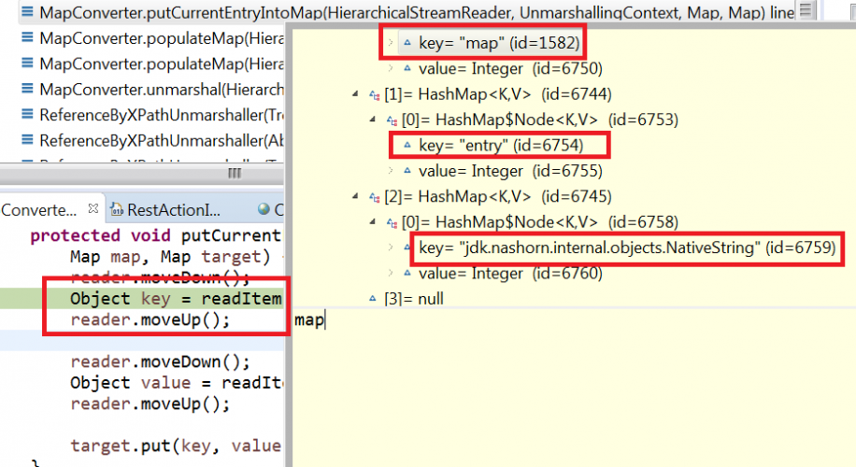Click stack frame icon beside MapConverter.unmarshal

pyautogui.click(x=26, y=89)
